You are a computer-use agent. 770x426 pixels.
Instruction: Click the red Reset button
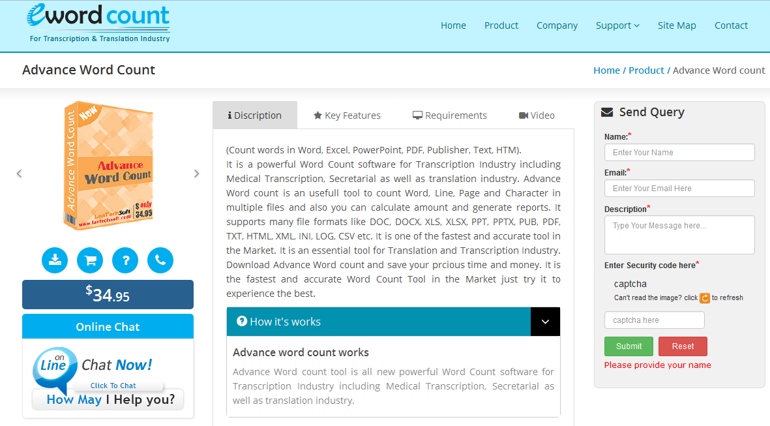pyautogui.click(x=683, y=346)
